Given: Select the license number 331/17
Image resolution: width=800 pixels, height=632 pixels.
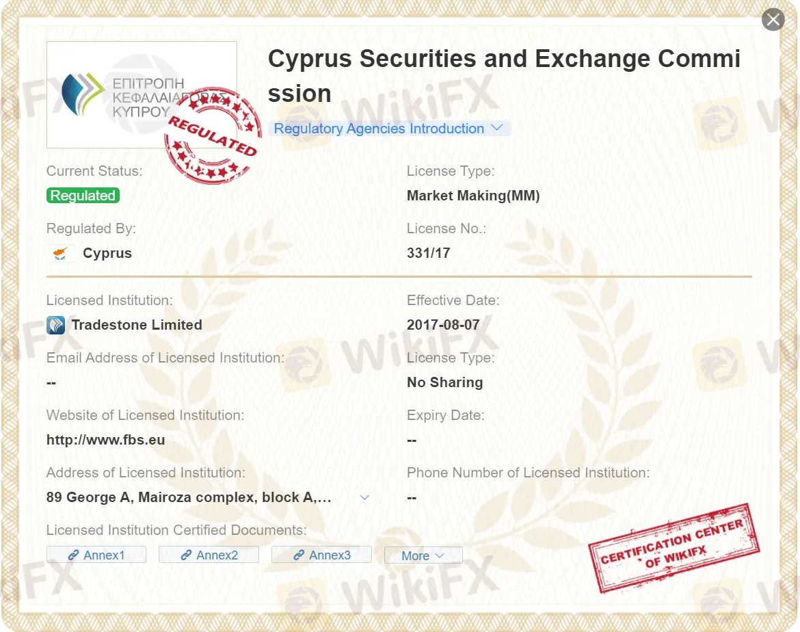Looking at the screenshot, I should [x=429, y=253].
